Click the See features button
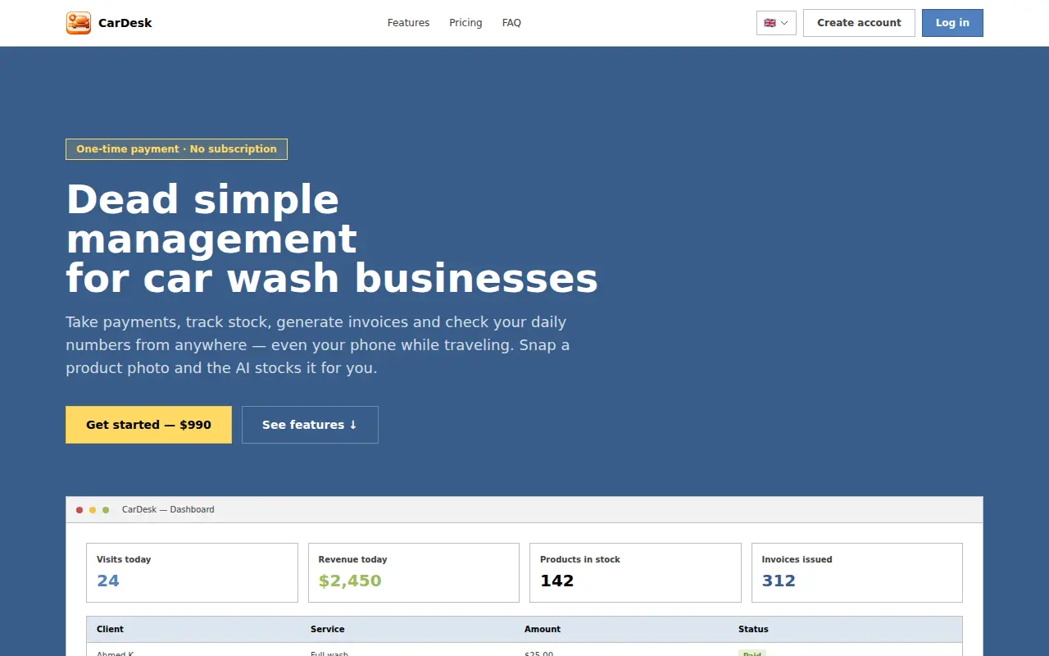Viewport: 1049px width, 656px height. [310, 425]
